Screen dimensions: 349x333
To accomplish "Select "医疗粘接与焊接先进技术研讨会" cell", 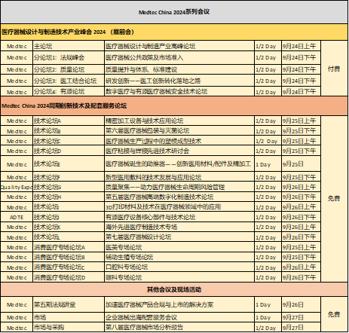I will (x=179, y=151).
